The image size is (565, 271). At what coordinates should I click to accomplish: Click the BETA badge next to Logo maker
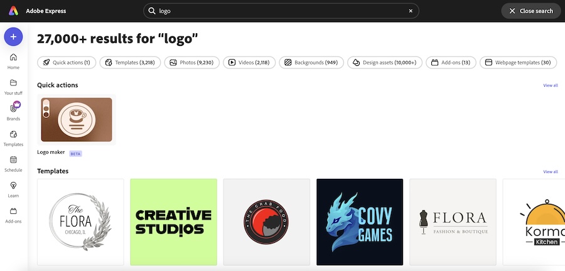[76, 154]
